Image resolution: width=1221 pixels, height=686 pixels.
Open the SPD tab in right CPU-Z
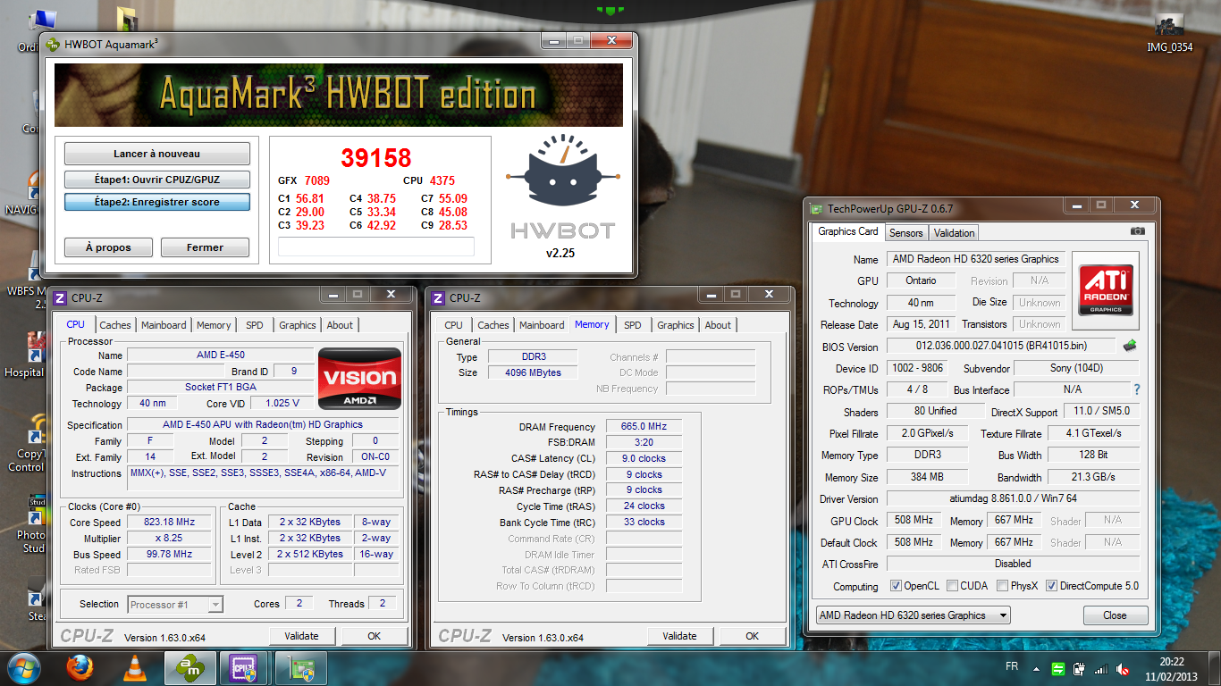click(633, 325)
